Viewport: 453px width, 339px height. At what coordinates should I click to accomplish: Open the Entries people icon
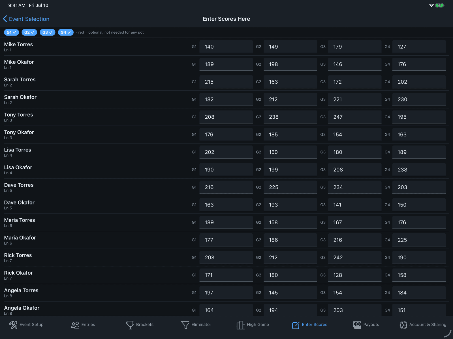point(75,325)
